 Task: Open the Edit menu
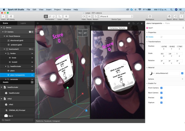34,10
